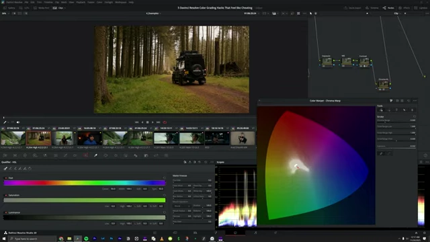Open Qualifier palette options (three dots)

[x=212, y=162]
